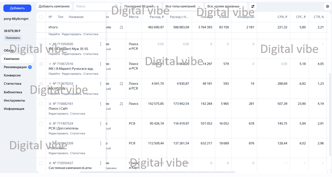
Task: Click balance amount 38 879,98 ₽
Action: (x=12, y=31)
